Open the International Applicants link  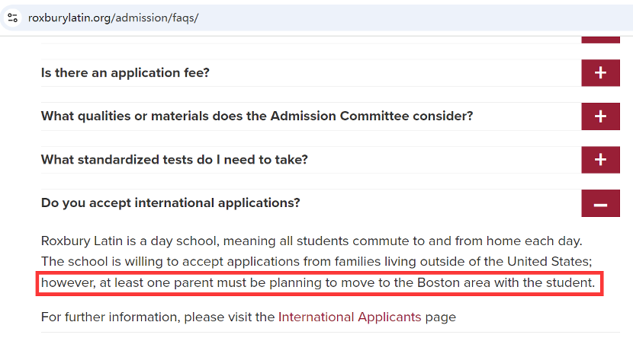349,317
